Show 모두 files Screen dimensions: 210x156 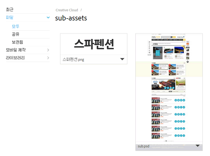pyautogui.click(x=16, y=26)
